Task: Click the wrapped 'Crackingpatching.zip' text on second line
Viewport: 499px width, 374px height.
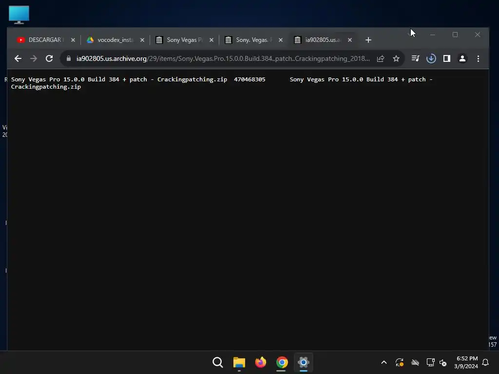Action: (46, 87)
